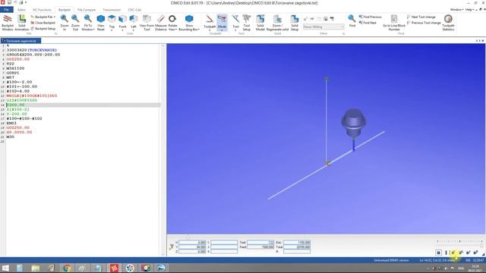Select the Torcevanie zagotovki document tab
Viewport: 486px width, 273px height.
(21, 41)
